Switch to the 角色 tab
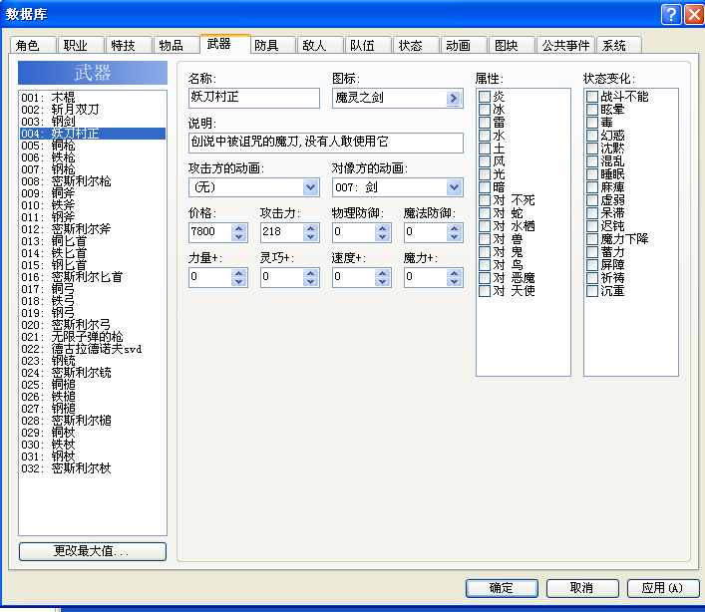This screenshot has height=612, width=705. click(33, 46)
